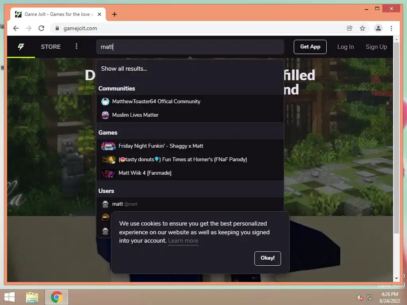This screenshot has height=305, width=407.
Task: Open the three-dot navigation menu beside STORE
Action: [76, 46]
